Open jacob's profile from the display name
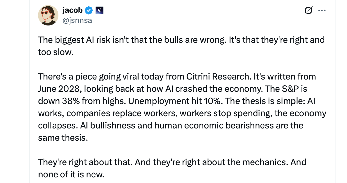Screen dimensions: 347x183 72,10
